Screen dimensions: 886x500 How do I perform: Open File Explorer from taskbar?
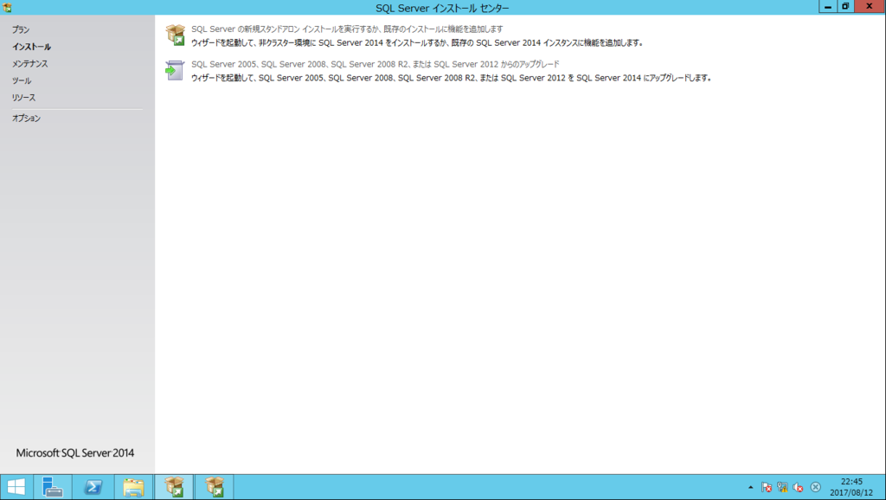click(134, 487)
